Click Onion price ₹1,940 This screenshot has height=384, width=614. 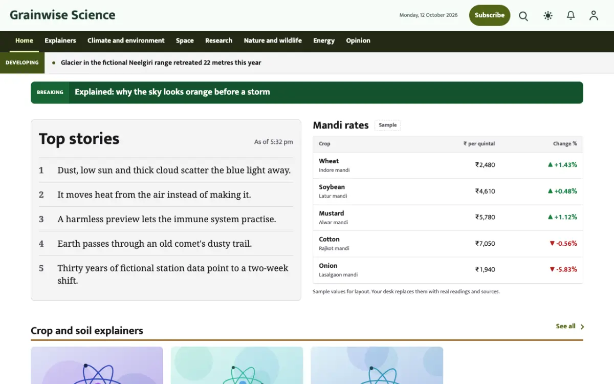[485, 270]
